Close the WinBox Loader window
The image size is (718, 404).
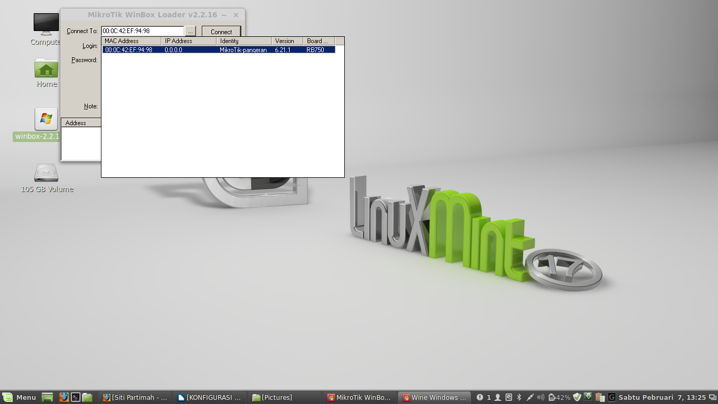click(236, 15)
